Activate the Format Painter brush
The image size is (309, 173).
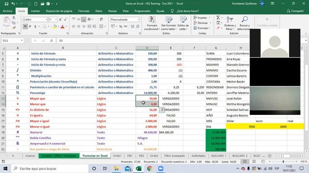[x=14, y=28]
